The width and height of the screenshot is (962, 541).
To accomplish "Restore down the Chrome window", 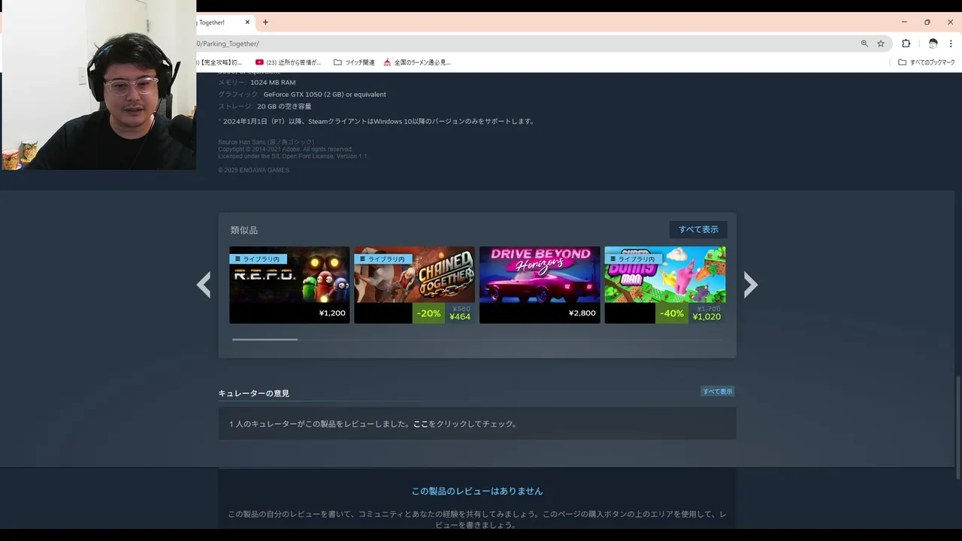I will point(927,23).
